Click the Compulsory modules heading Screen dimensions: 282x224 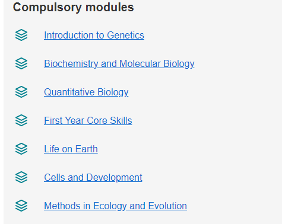73,8
